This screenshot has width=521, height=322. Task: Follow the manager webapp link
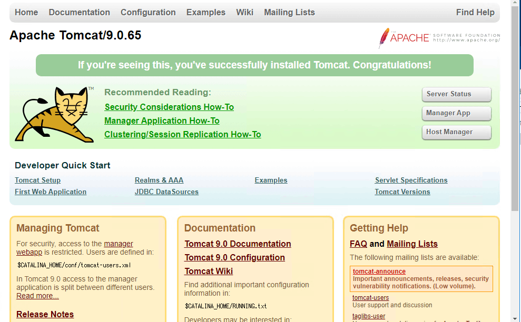pyautogui.click(x=119, y=244)
